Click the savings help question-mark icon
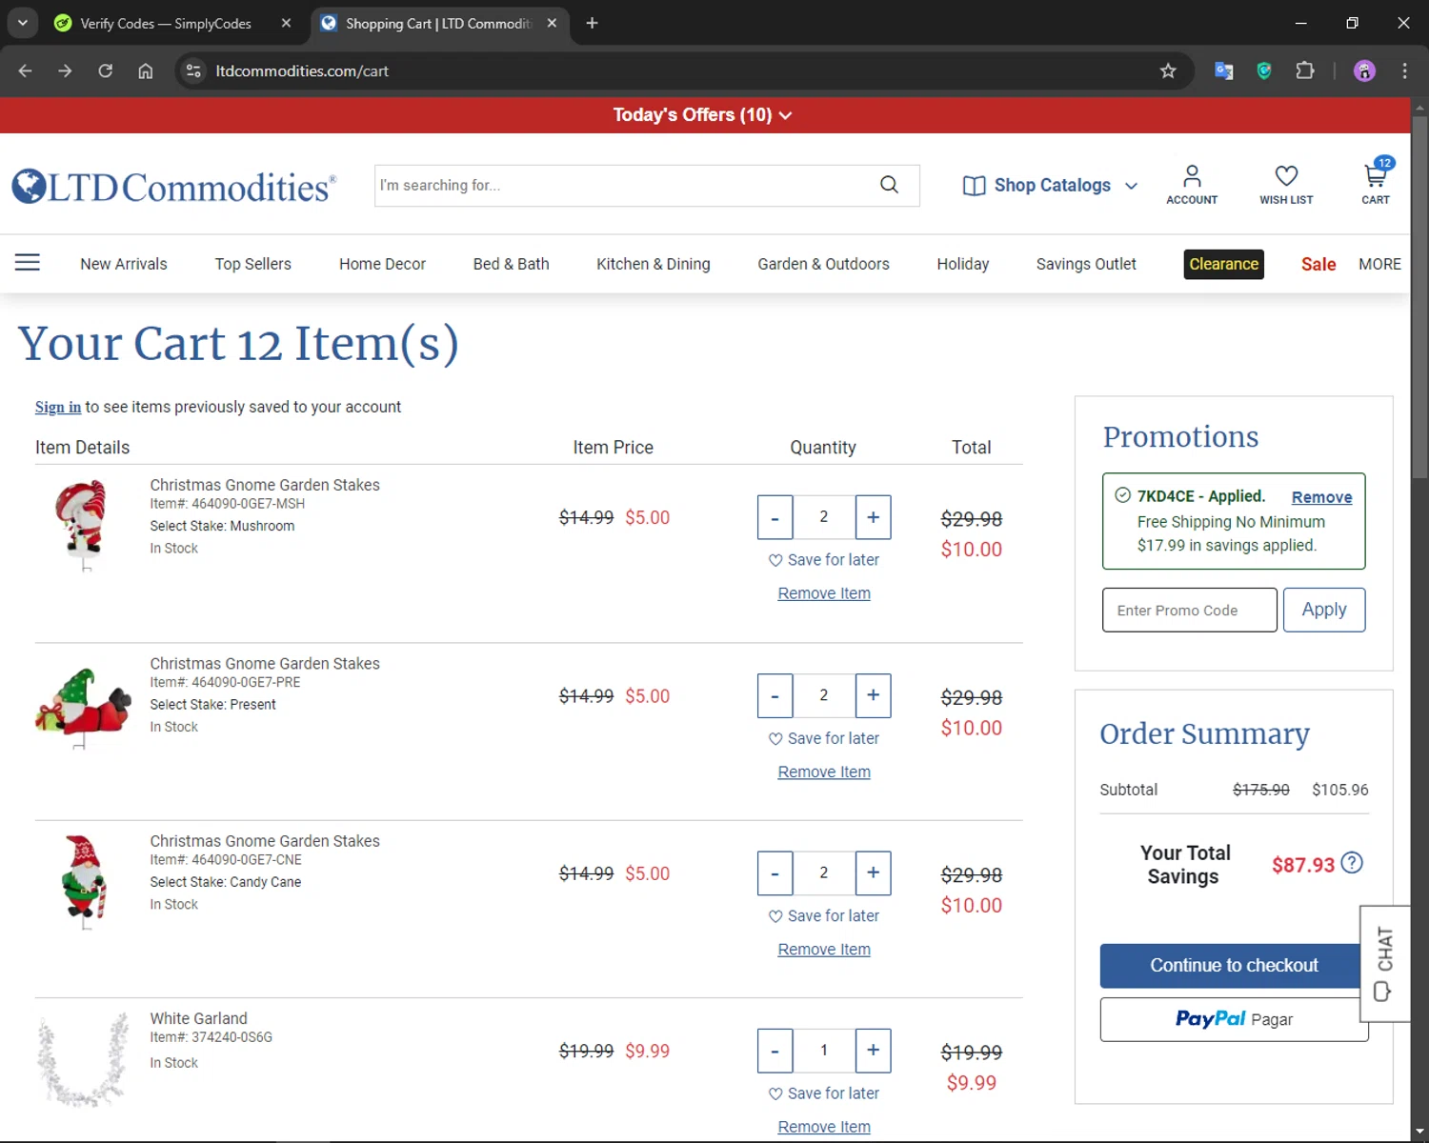1429x1143 pixels. pos(1352,863)
